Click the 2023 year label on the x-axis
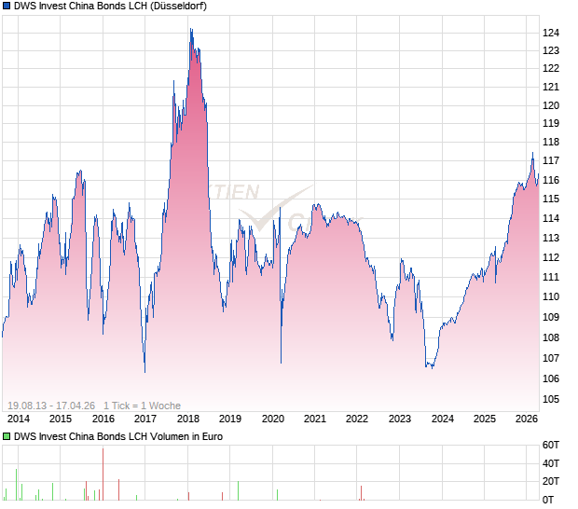578x509 pixels. pyautogui.click(x=400, y=420)
